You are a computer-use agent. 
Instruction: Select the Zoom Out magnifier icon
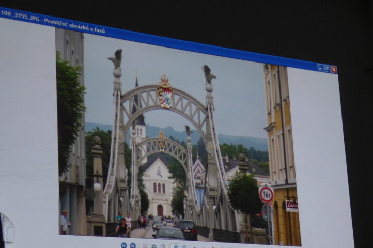184,246
